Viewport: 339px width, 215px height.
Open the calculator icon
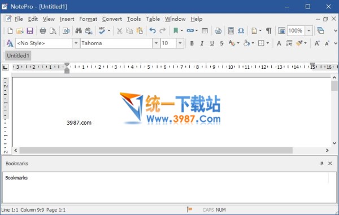tap(231, 30)
